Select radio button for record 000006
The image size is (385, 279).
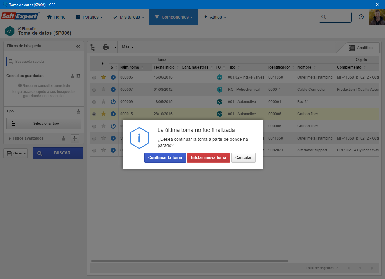(94, 78)
